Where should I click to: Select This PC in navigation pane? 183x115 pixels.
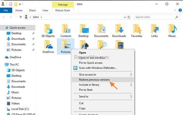coord(14,65)
